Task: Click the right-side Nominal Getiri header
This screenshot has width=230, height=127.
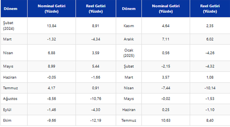Action: 166,9
